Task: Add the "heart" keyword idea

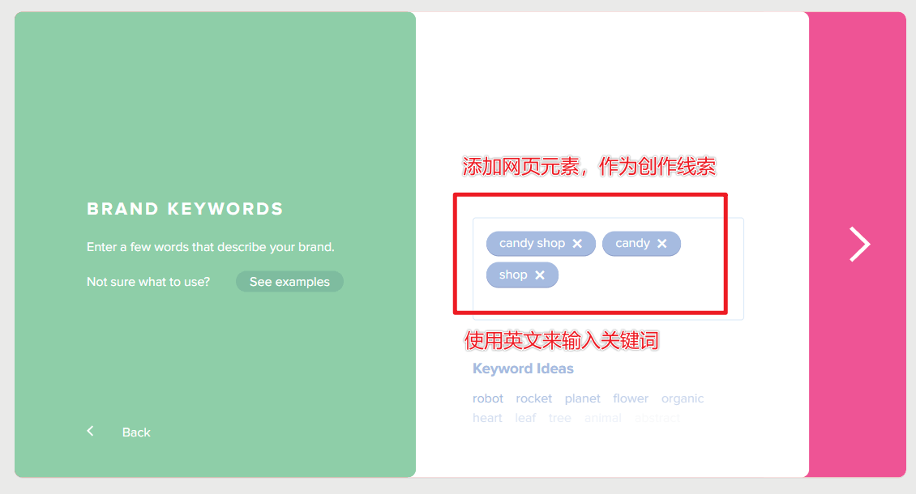Action: pos(487,417)
